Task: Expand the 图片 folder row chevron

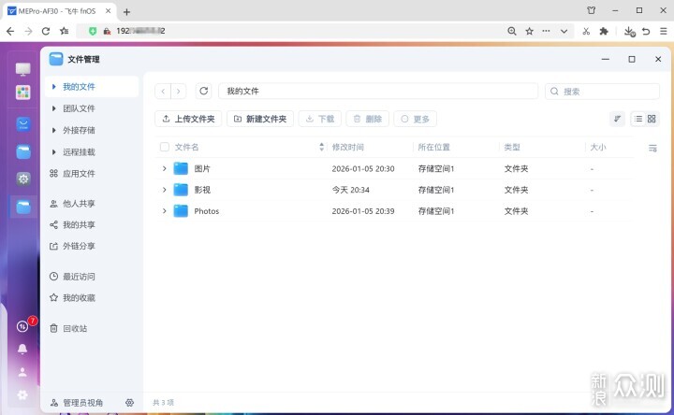Action: 164,168
